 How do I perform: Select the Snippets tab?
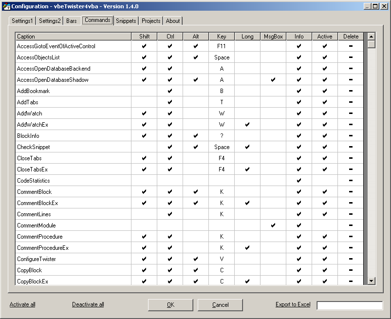click(126, 21)
